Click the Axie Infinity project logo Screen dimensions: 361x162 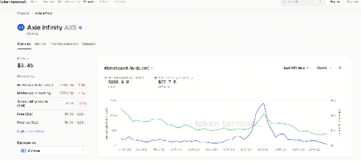click(x=21, y=28)
